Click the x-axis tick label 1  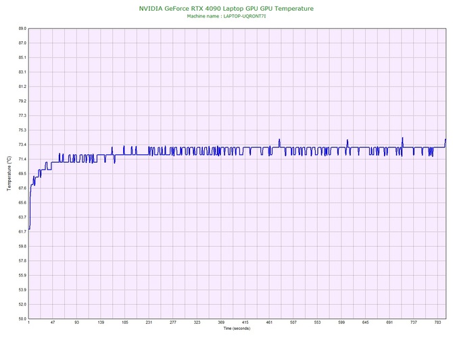pos(28,322)
